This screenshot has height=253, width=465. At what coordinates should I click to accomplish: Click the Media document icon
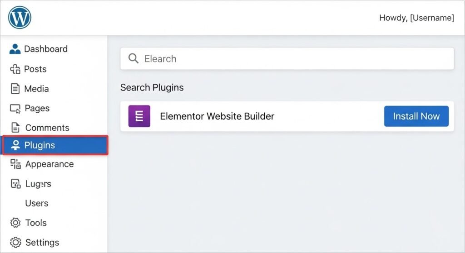click(15, 89)
